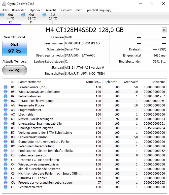Click status orb for Wiederzuweisungsereignisse row
This screenshot has height=195, width=169.
pos(6,164)
